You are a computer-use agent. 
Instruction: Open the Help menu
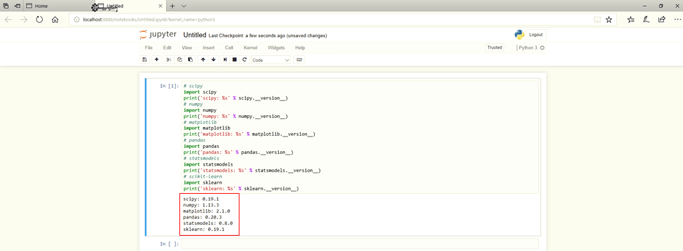[x=300, y=48]
